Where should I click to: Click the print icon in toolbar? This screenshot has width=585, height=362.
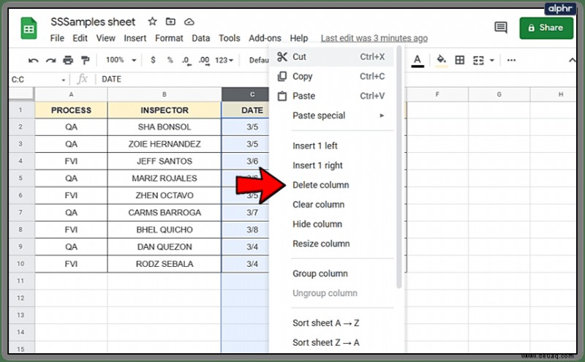coord(68,60)
